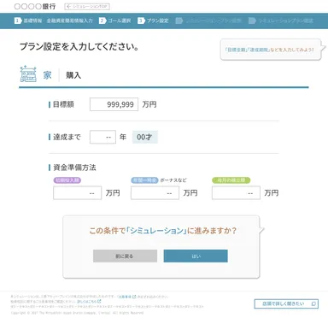Click the 目標額 amount field showing 999,999
Viewport: 328px width, 318px height.
point(114,104)
